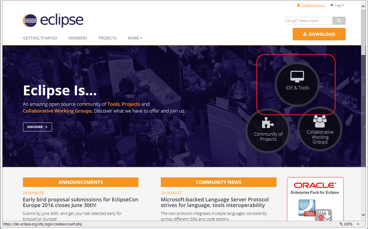Click the status bar URL text
This screenshot has width=368, height=229.
click(x=42, y=224)
